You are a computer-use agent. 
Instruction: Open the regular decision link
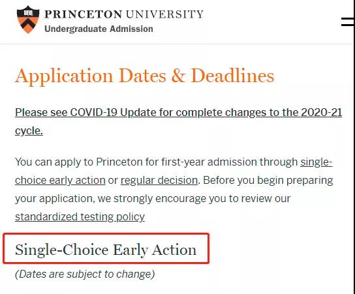point(159,180)
